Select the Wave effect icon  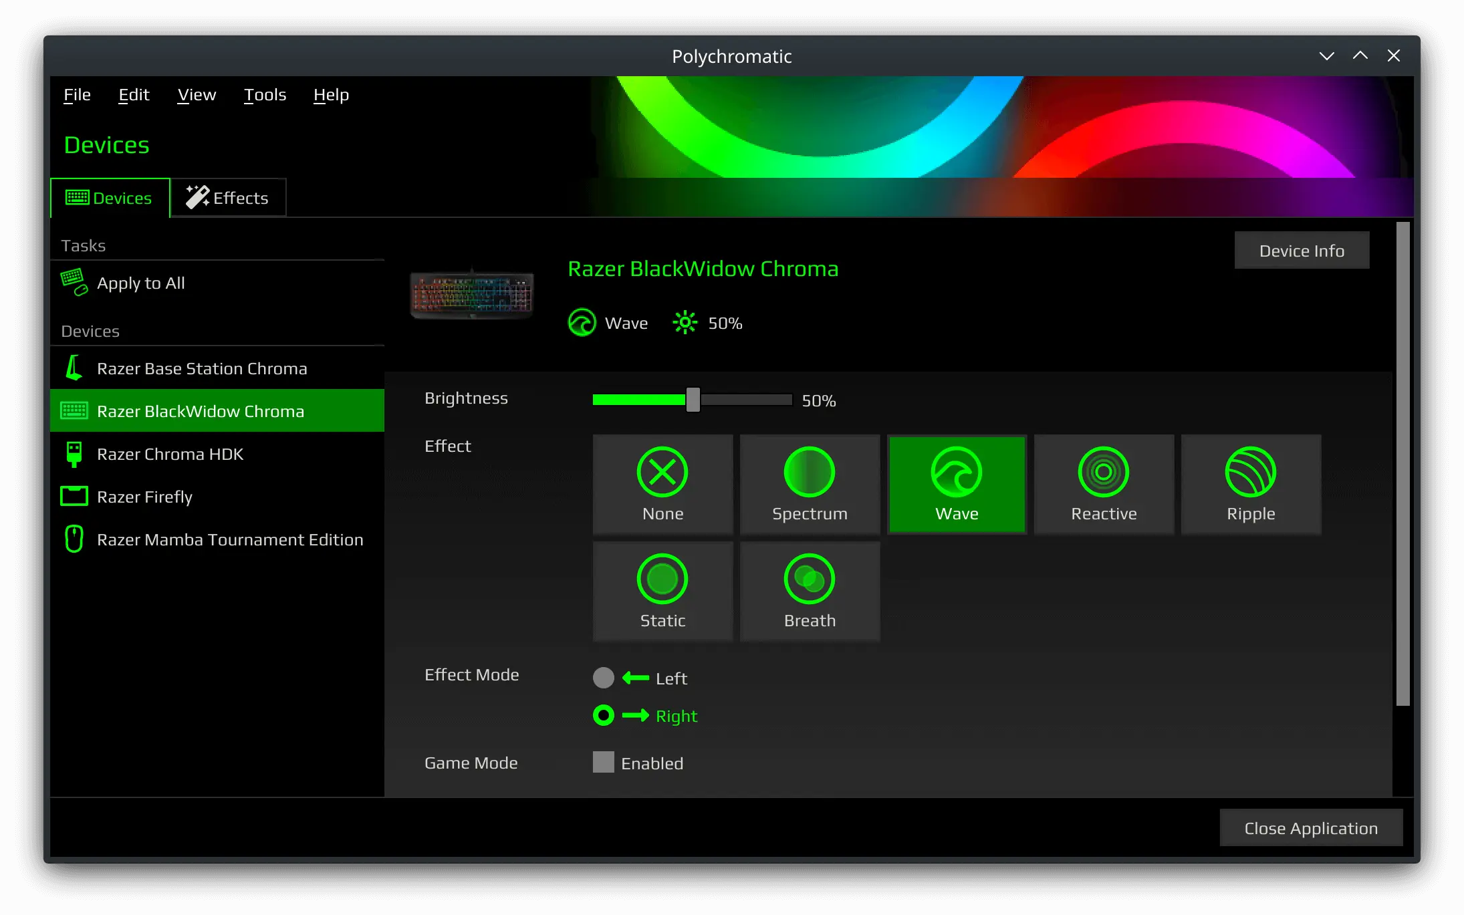tap(957, 484)
